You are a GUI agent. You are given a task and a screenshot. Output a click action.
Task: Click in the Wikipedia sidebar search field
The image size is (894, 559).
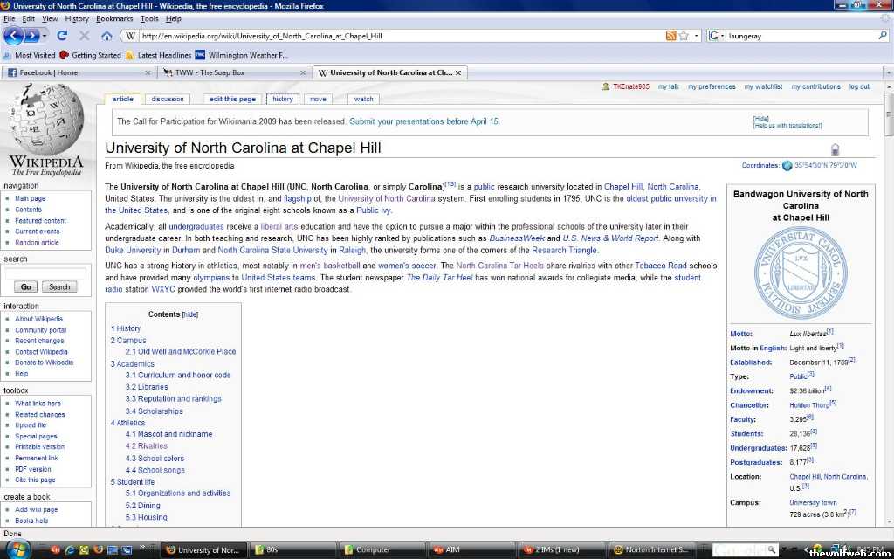pyautogui.click(x=45, y=273)
